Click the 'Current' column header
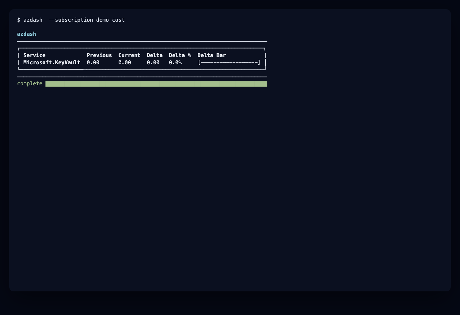The height and width of the screenshot is (315, 460). 129,55
